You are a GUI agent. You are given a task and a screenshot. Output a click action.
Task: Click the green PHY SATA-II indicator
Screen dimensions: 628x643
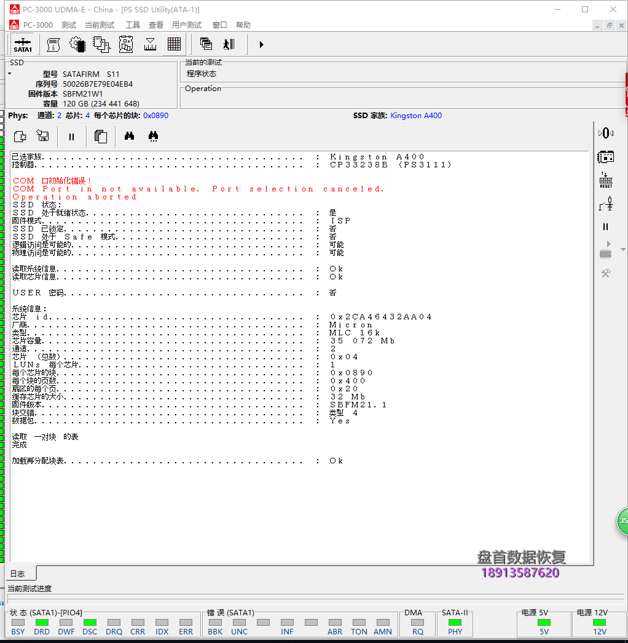455,623
